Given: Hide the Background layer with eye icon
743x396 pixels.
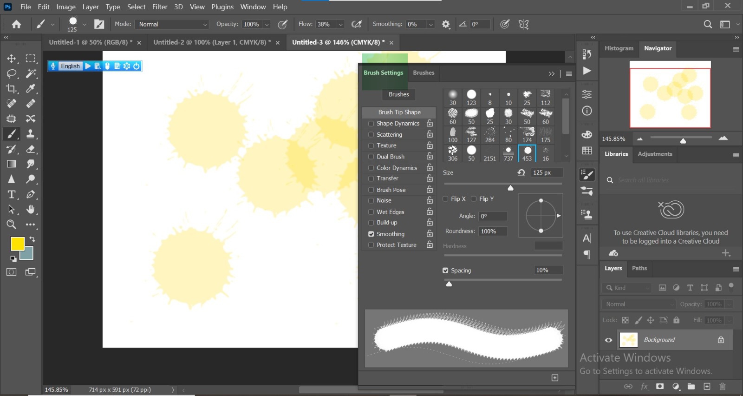Looking at the screenshot, I should pyautogui.click(x=608, y=340).
